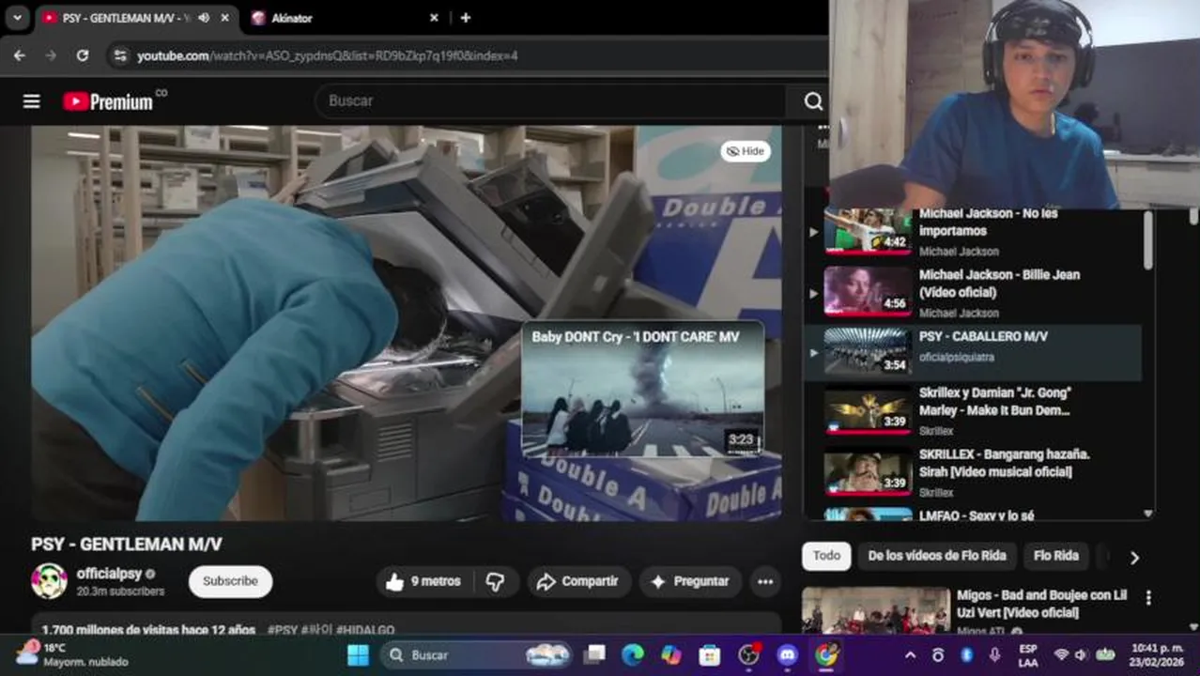Play Michael Jackson 4:42 playlist thumbnail
Image resolution: width=1200 pixels, height=676 pixels.
tap(868, 231)
